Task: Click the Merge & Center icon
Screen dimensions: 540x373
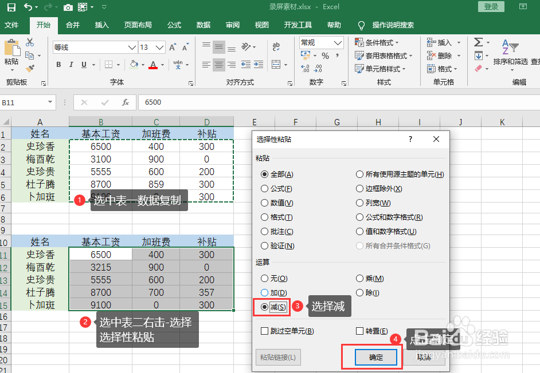Action: 276,64
